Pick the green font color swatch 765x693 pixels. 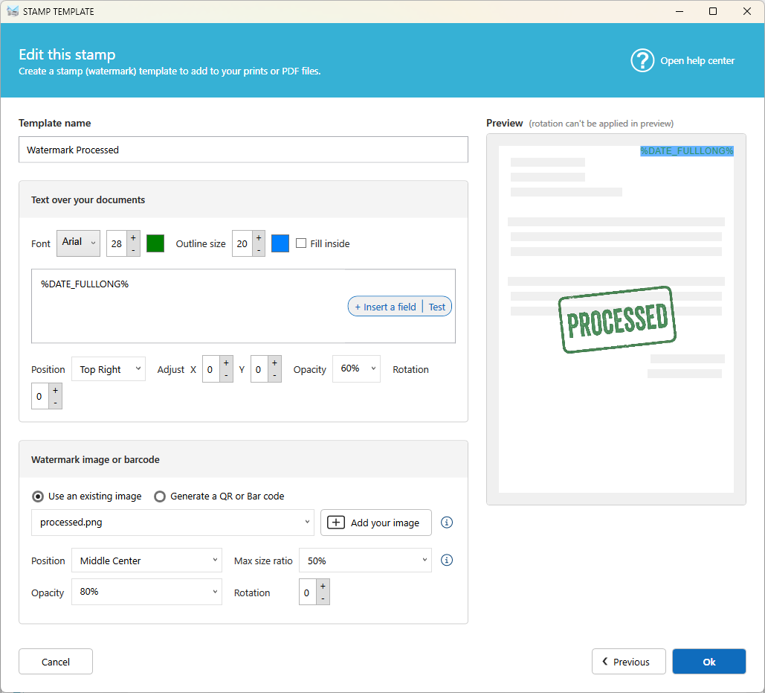[x=155, y=243]
